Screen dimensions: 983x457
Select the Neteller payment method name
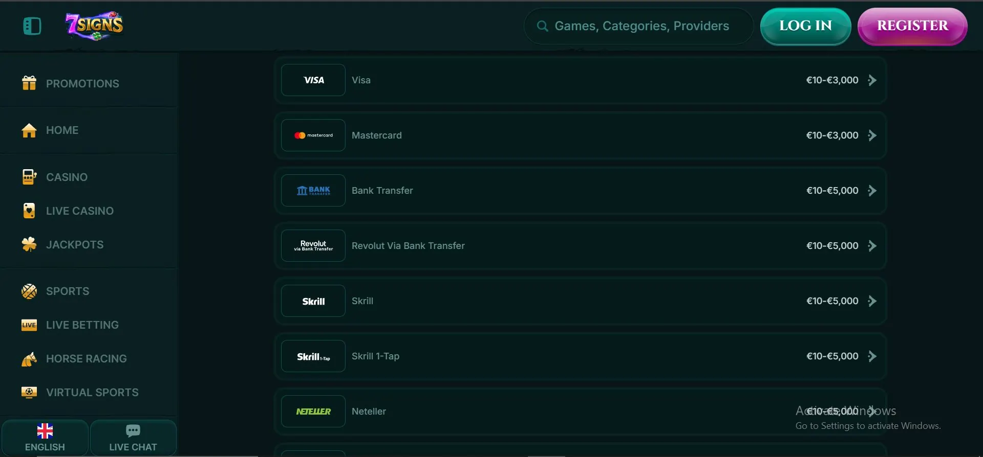(369, 412)
